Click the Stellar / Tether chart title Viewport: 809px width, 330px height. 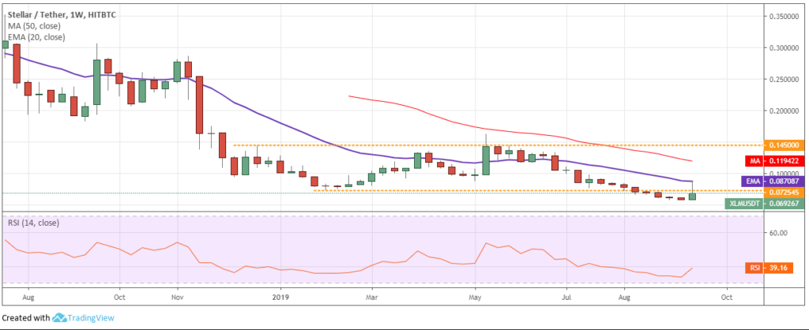[62, 15]
